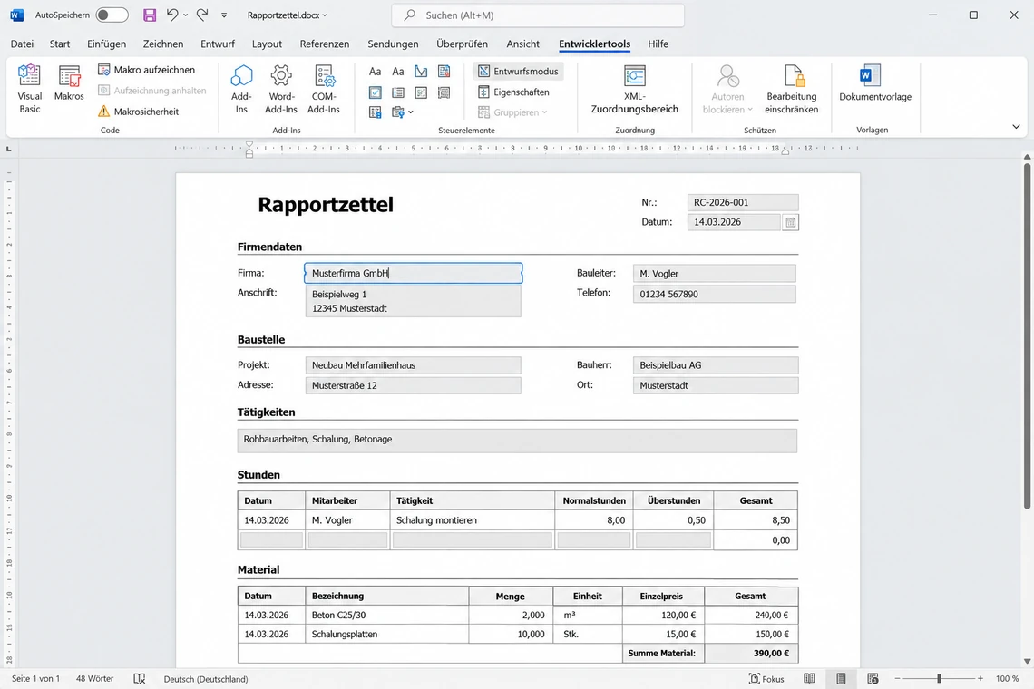Viewport: 1034px width, 689px height.
Task: Switch to the Einfügen tab
Action: [x=106, y=44]
